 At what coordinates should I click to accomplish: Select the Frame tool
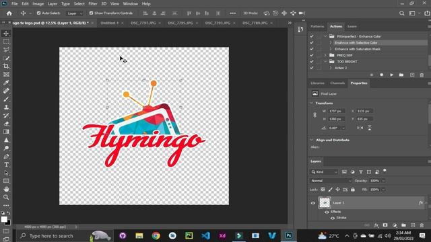pyautogui.click(x=6, y=75)
